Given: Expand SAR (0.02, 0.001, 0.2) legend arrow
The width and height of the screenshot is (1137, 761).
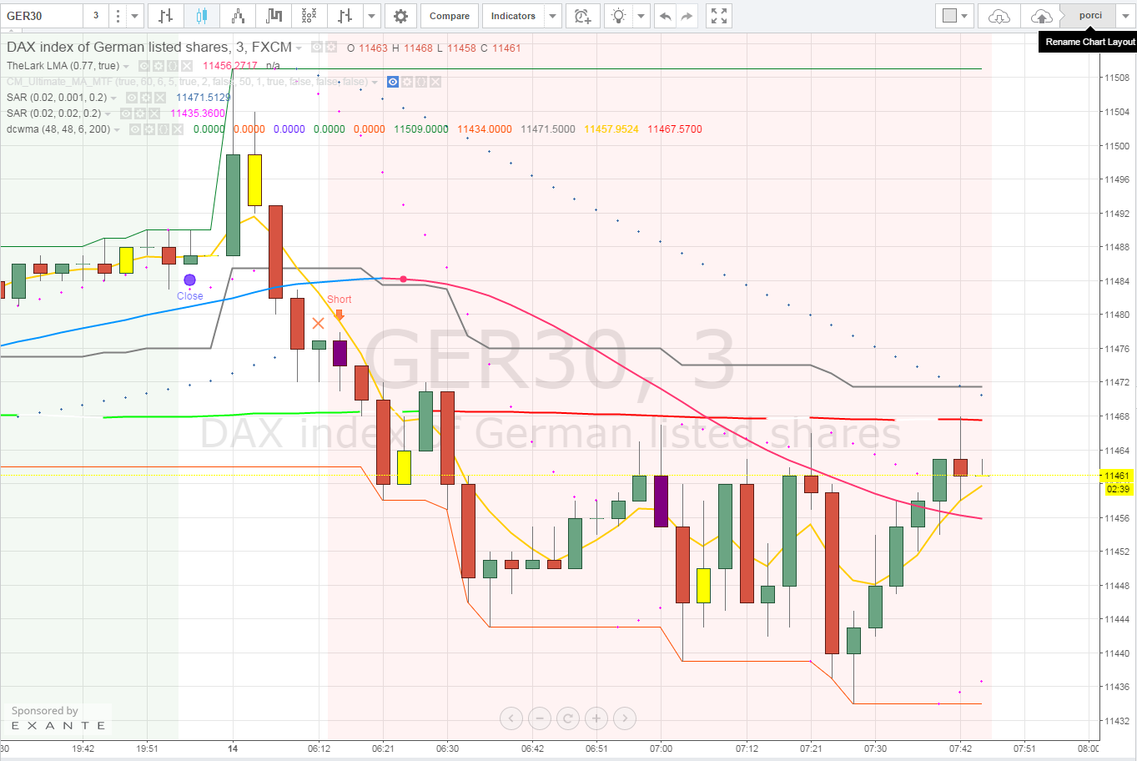Looking at the screenshot, I should [x=114, y=98].
